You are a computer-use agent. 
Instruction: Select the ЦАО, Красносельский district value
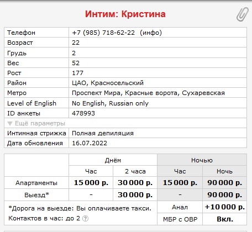coord(108,83)
